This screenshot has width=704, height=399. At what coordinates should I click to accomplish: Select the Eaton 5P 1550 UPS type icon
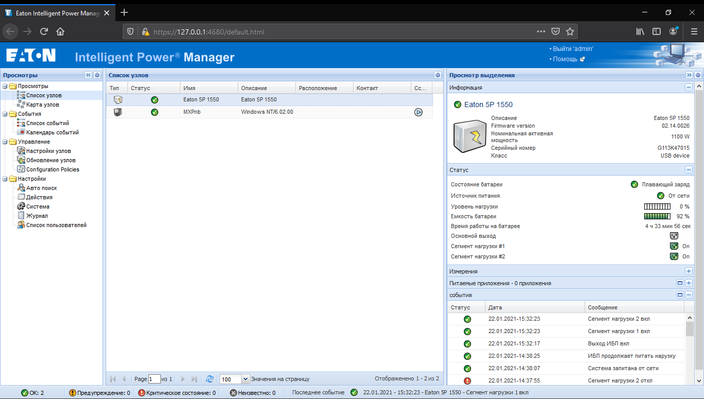click(x=118, y=99)
